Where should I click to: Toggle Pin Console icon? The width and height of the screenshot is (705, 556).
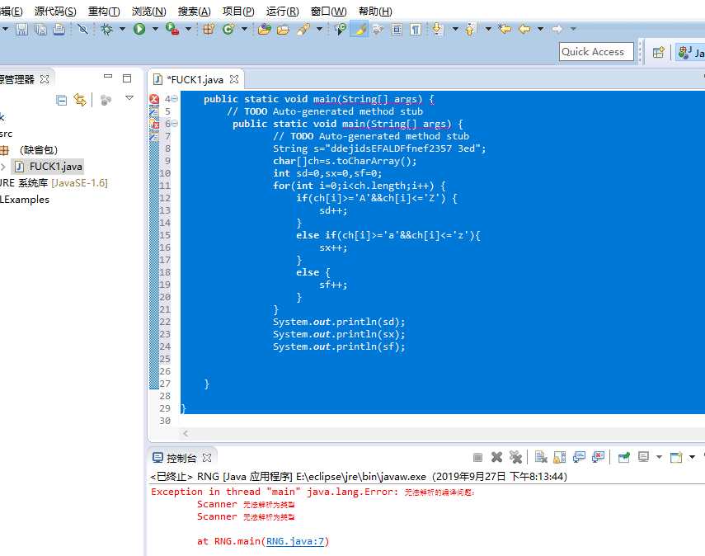pos(623,458)
